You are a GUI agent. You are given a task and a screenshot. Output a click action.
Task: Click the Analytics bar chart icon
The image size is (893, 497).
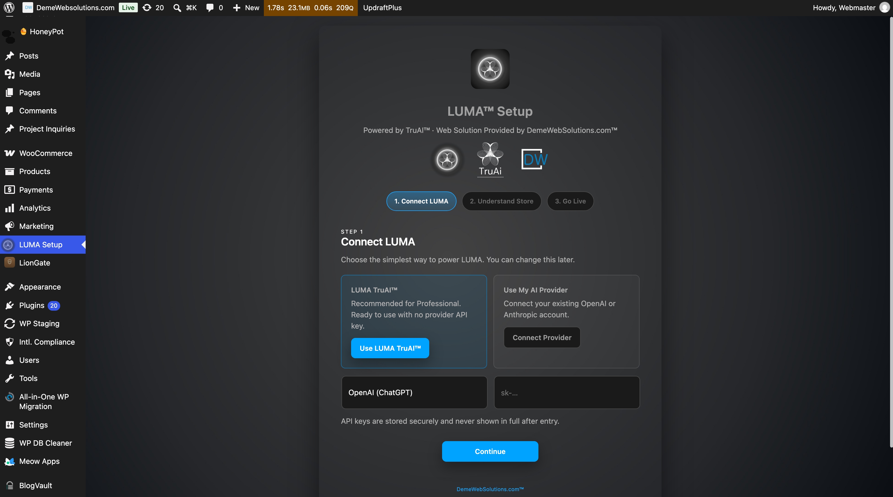(10, 208)
